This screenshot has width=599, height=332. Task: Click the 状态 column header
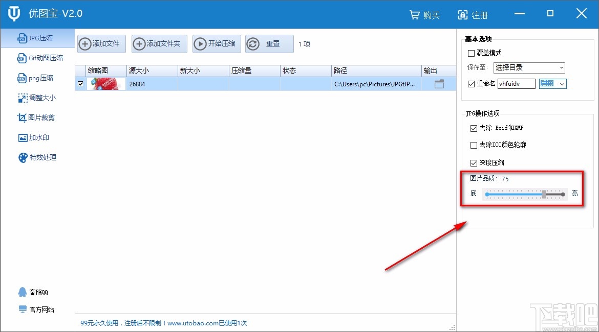(306, 71)
